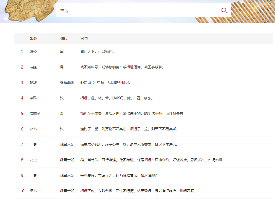Click row number 3
Viewport: 275px width, 199px height.
tap(22, 82)
